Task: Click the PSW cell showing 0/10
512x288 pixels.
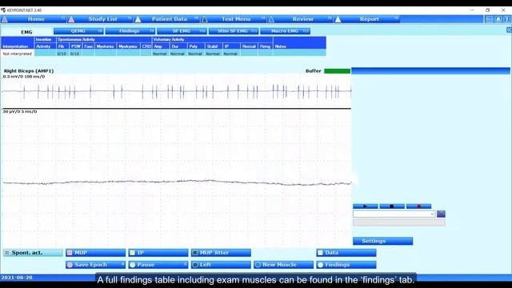Action: point(75,54)
